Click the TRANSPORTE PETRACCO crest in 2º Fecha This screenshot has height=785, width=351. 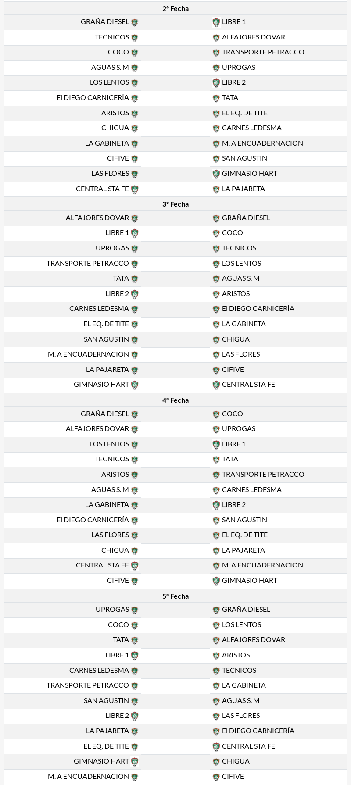pos(216,53)
